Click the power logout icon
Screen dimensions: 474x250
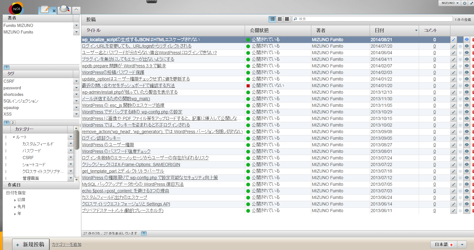coord(465,3)
